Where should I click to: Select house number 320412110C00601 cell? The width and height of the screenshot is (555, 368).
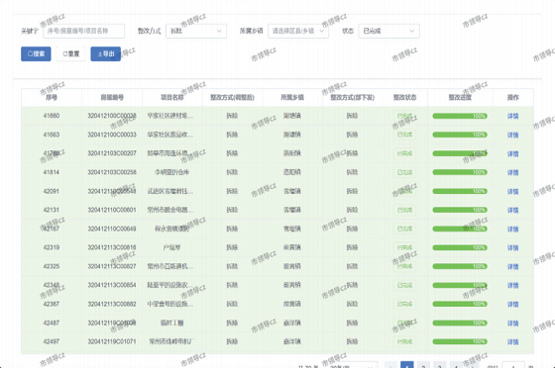click(x=112, y=210)
